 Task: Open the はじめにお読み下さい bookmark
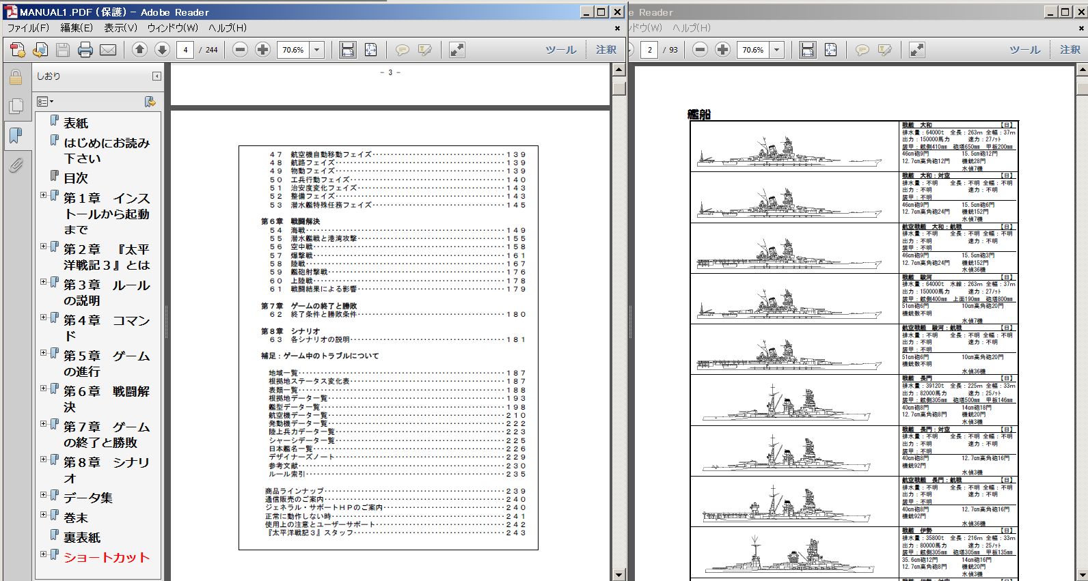coord(107,150)
